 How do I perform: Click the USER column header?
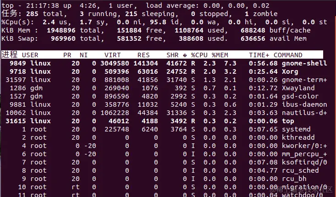click(30, 55)
